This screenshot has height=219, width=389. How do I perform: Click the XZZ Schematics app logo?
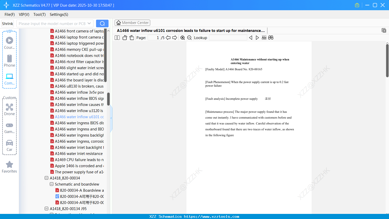(x=6, y=5)
